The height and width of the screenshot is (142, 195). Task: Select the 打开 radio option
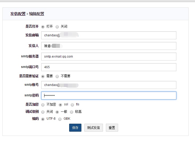pos(43,27)
